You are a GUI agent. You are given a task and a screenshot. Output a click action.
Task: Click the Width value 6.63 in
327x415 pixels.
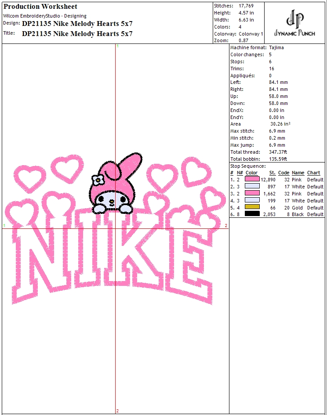246,20
